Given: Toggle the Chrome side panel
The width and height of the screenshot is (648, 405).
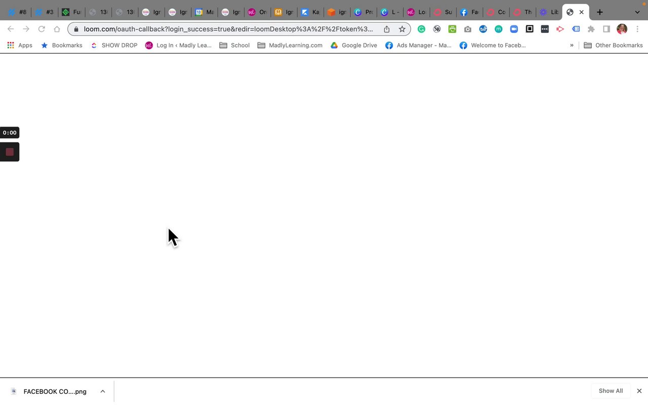Looking at the screenshot, I should click(606, 29).
